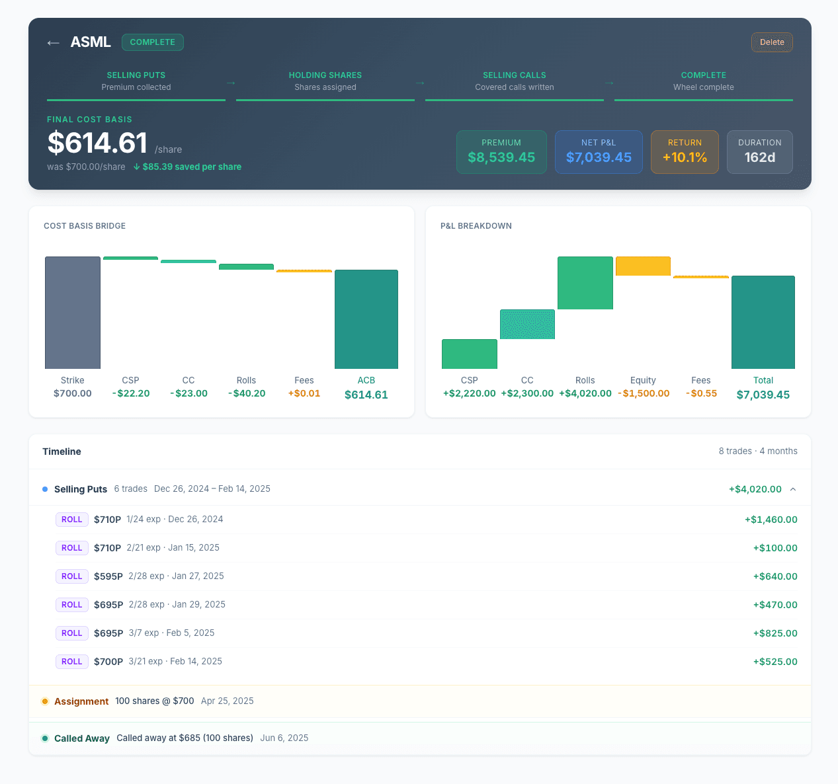Click the Assignment timeline row
The height and width of the screenshot is (784, 838).
[420, 701]
